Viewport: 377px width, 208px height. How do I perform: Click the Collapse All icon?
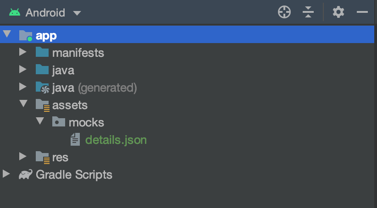pyautogui.click(x=308, y=12)
